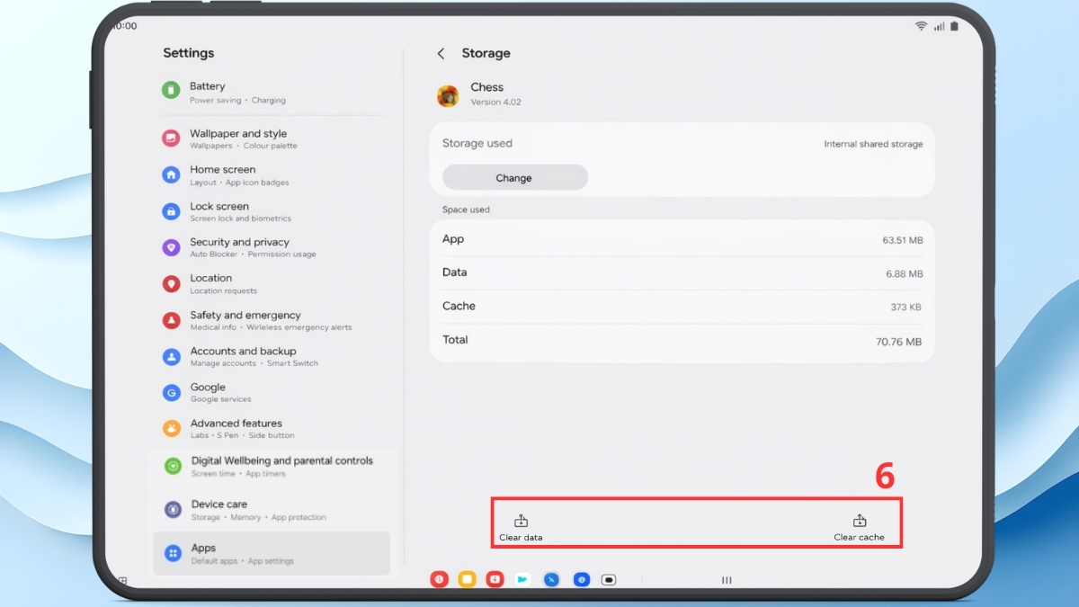
Task: Tap the recents three-bar navigation icon
Action: click(727, 580)
